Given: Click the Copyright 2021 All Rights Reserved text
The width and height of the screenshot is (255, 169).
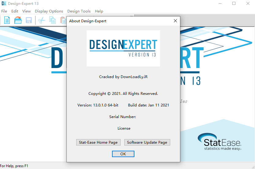Looking at the screenshot, I should point(123,94).
